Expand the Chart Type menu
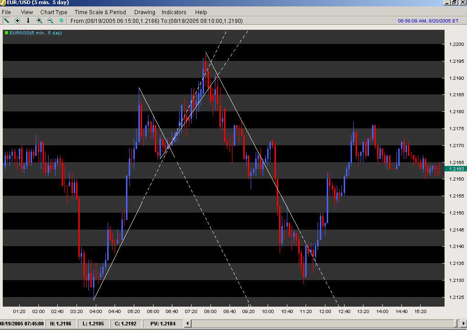Screen dimensions: 467x330 [54, 12]
